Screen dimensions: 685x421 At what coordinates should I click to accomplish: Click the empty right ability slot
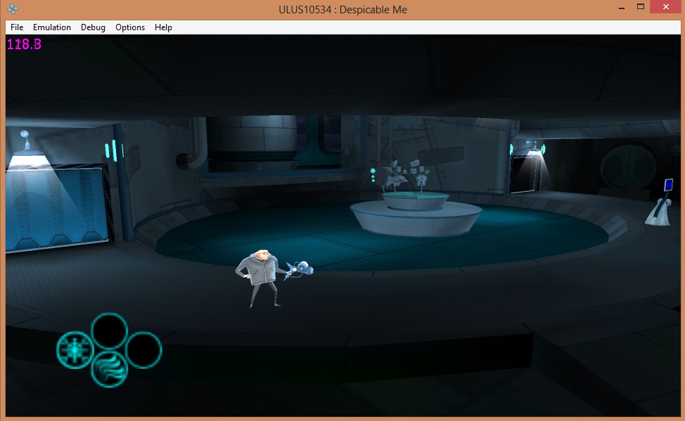point(144,349)
